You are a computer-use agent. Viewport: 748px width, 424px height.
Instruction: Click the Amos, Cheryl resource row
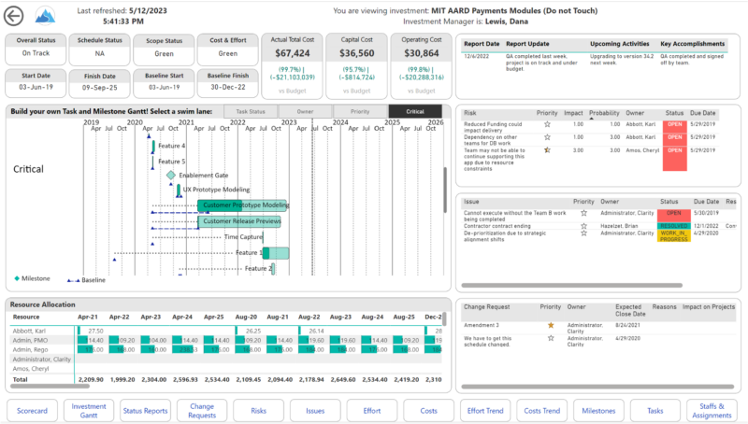click(x=226, y=369)
